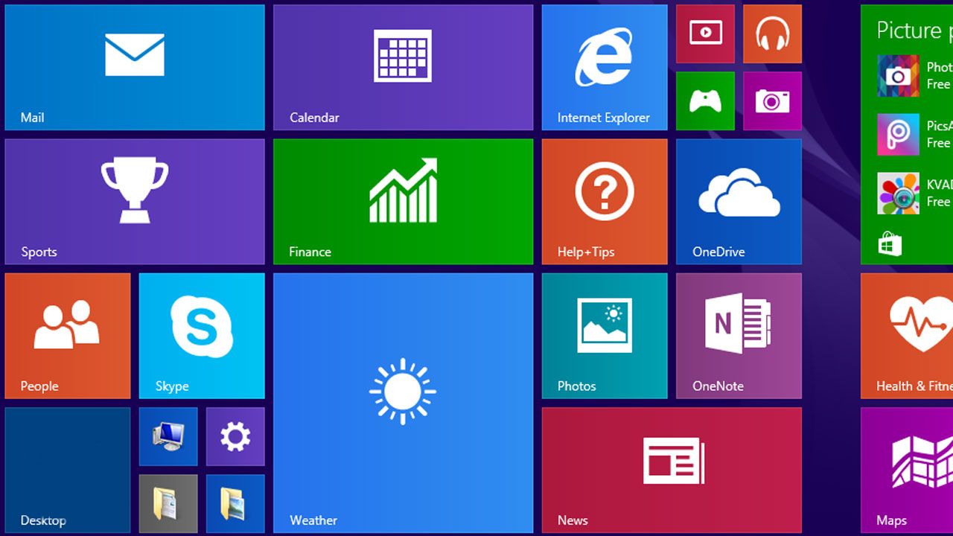The image size is (953, 536).
Task: Launch the OneNote tile
Action: (739, 336)
